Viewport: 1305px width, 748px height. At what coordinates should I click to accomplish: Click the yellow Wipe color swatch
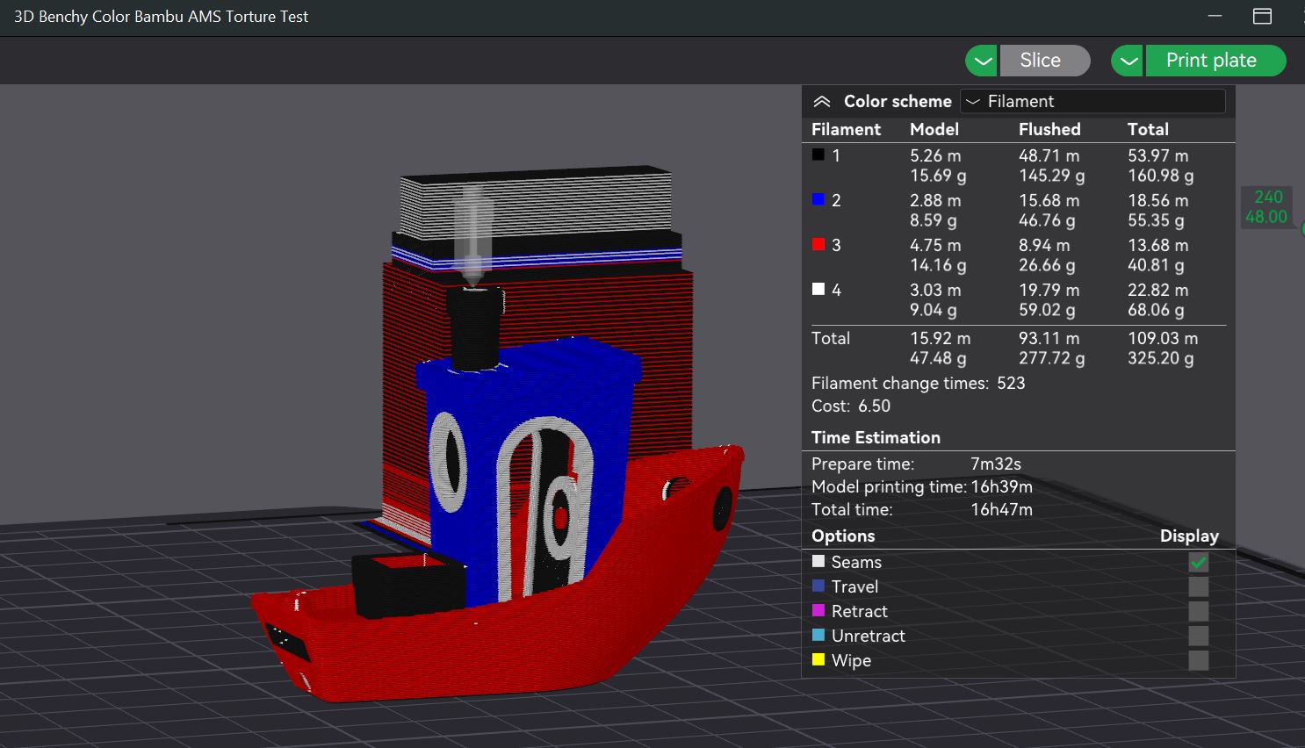[818, 660]
